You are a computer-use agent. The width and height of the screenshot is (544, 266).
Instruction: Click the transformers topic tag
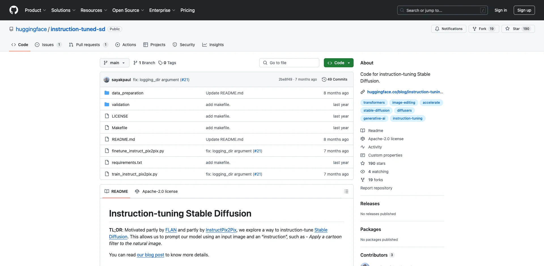(374, 103)
